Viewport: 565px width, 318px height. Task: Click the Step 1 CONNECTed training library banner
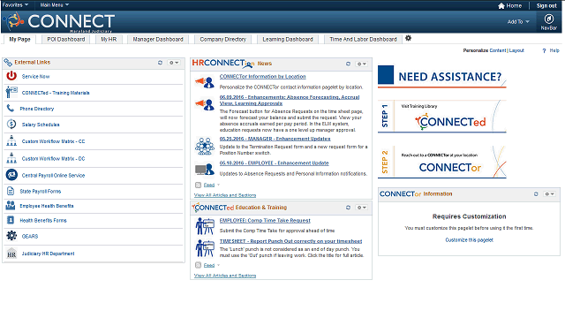coord(442,117)
